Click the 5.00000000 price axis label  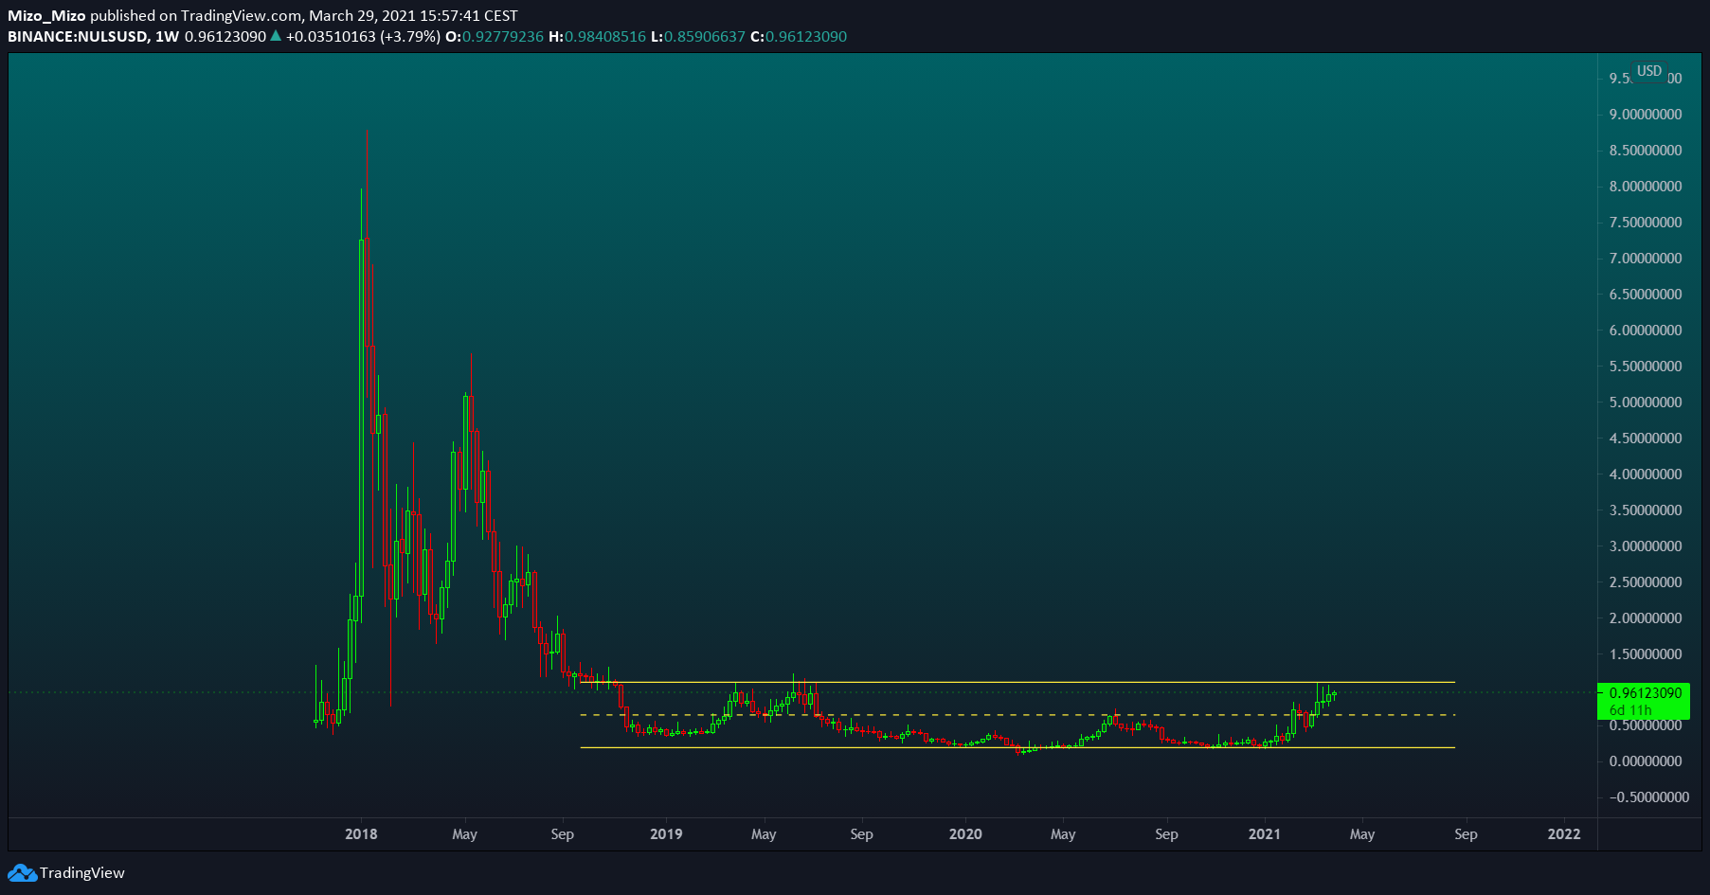1646,403
